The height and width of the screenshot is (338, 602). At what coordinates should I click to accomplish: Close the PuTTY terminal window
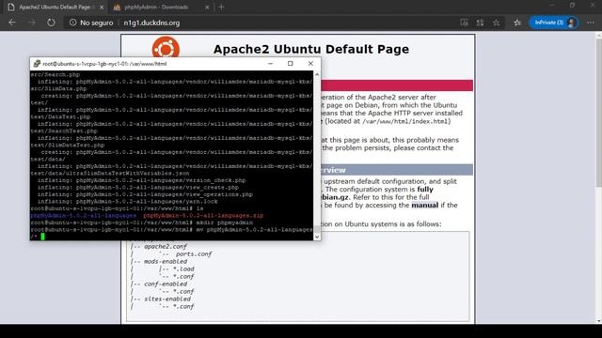(x=310, y=64)
